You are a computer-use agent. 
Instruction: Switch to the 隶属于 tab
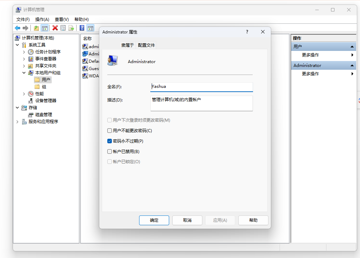coord(128,45)
